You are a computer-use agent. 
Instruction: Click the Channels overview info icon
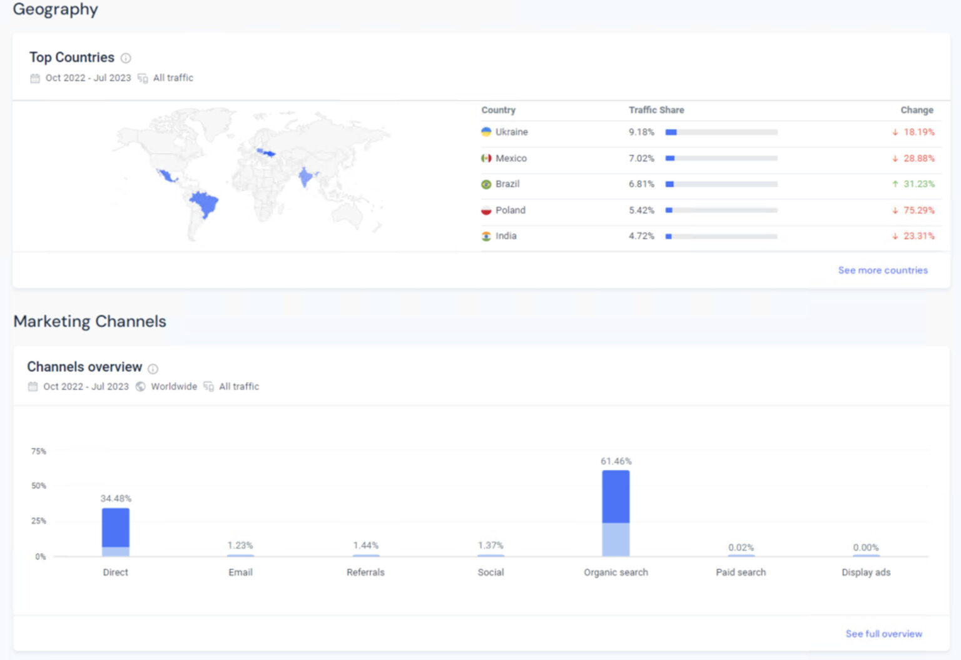[153, 368]
